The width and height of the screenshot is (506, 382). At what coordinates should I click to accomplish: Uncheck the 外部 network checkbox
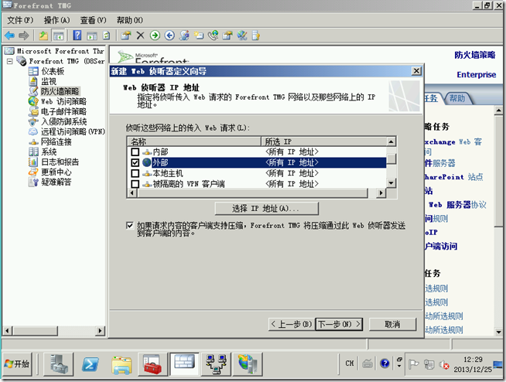[x=135, y=162]
